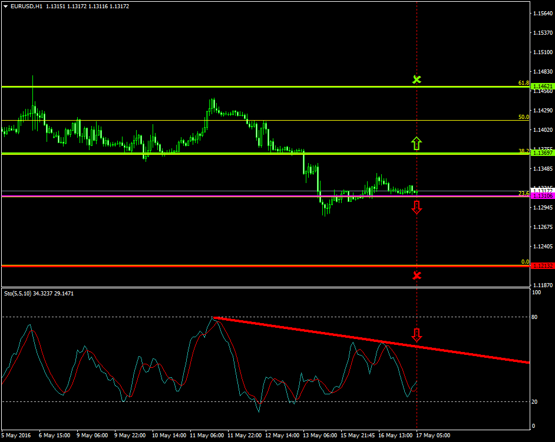Click the magenta 1.13106 price tag

tap(539, 195)
